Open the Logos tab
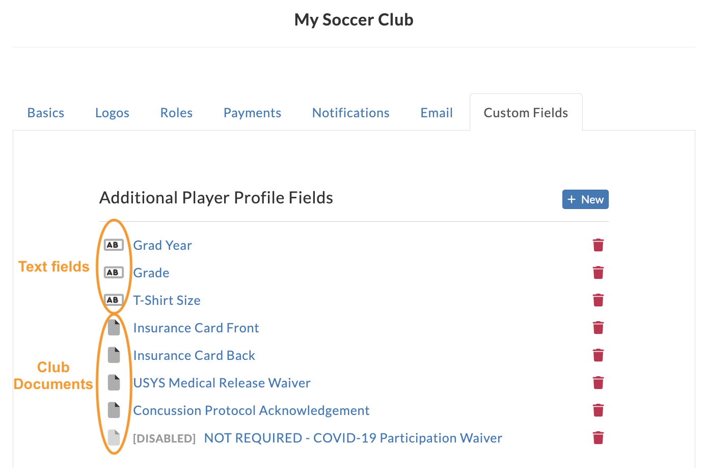The width and height of the screenshot is (705, 468). [112, 113]
